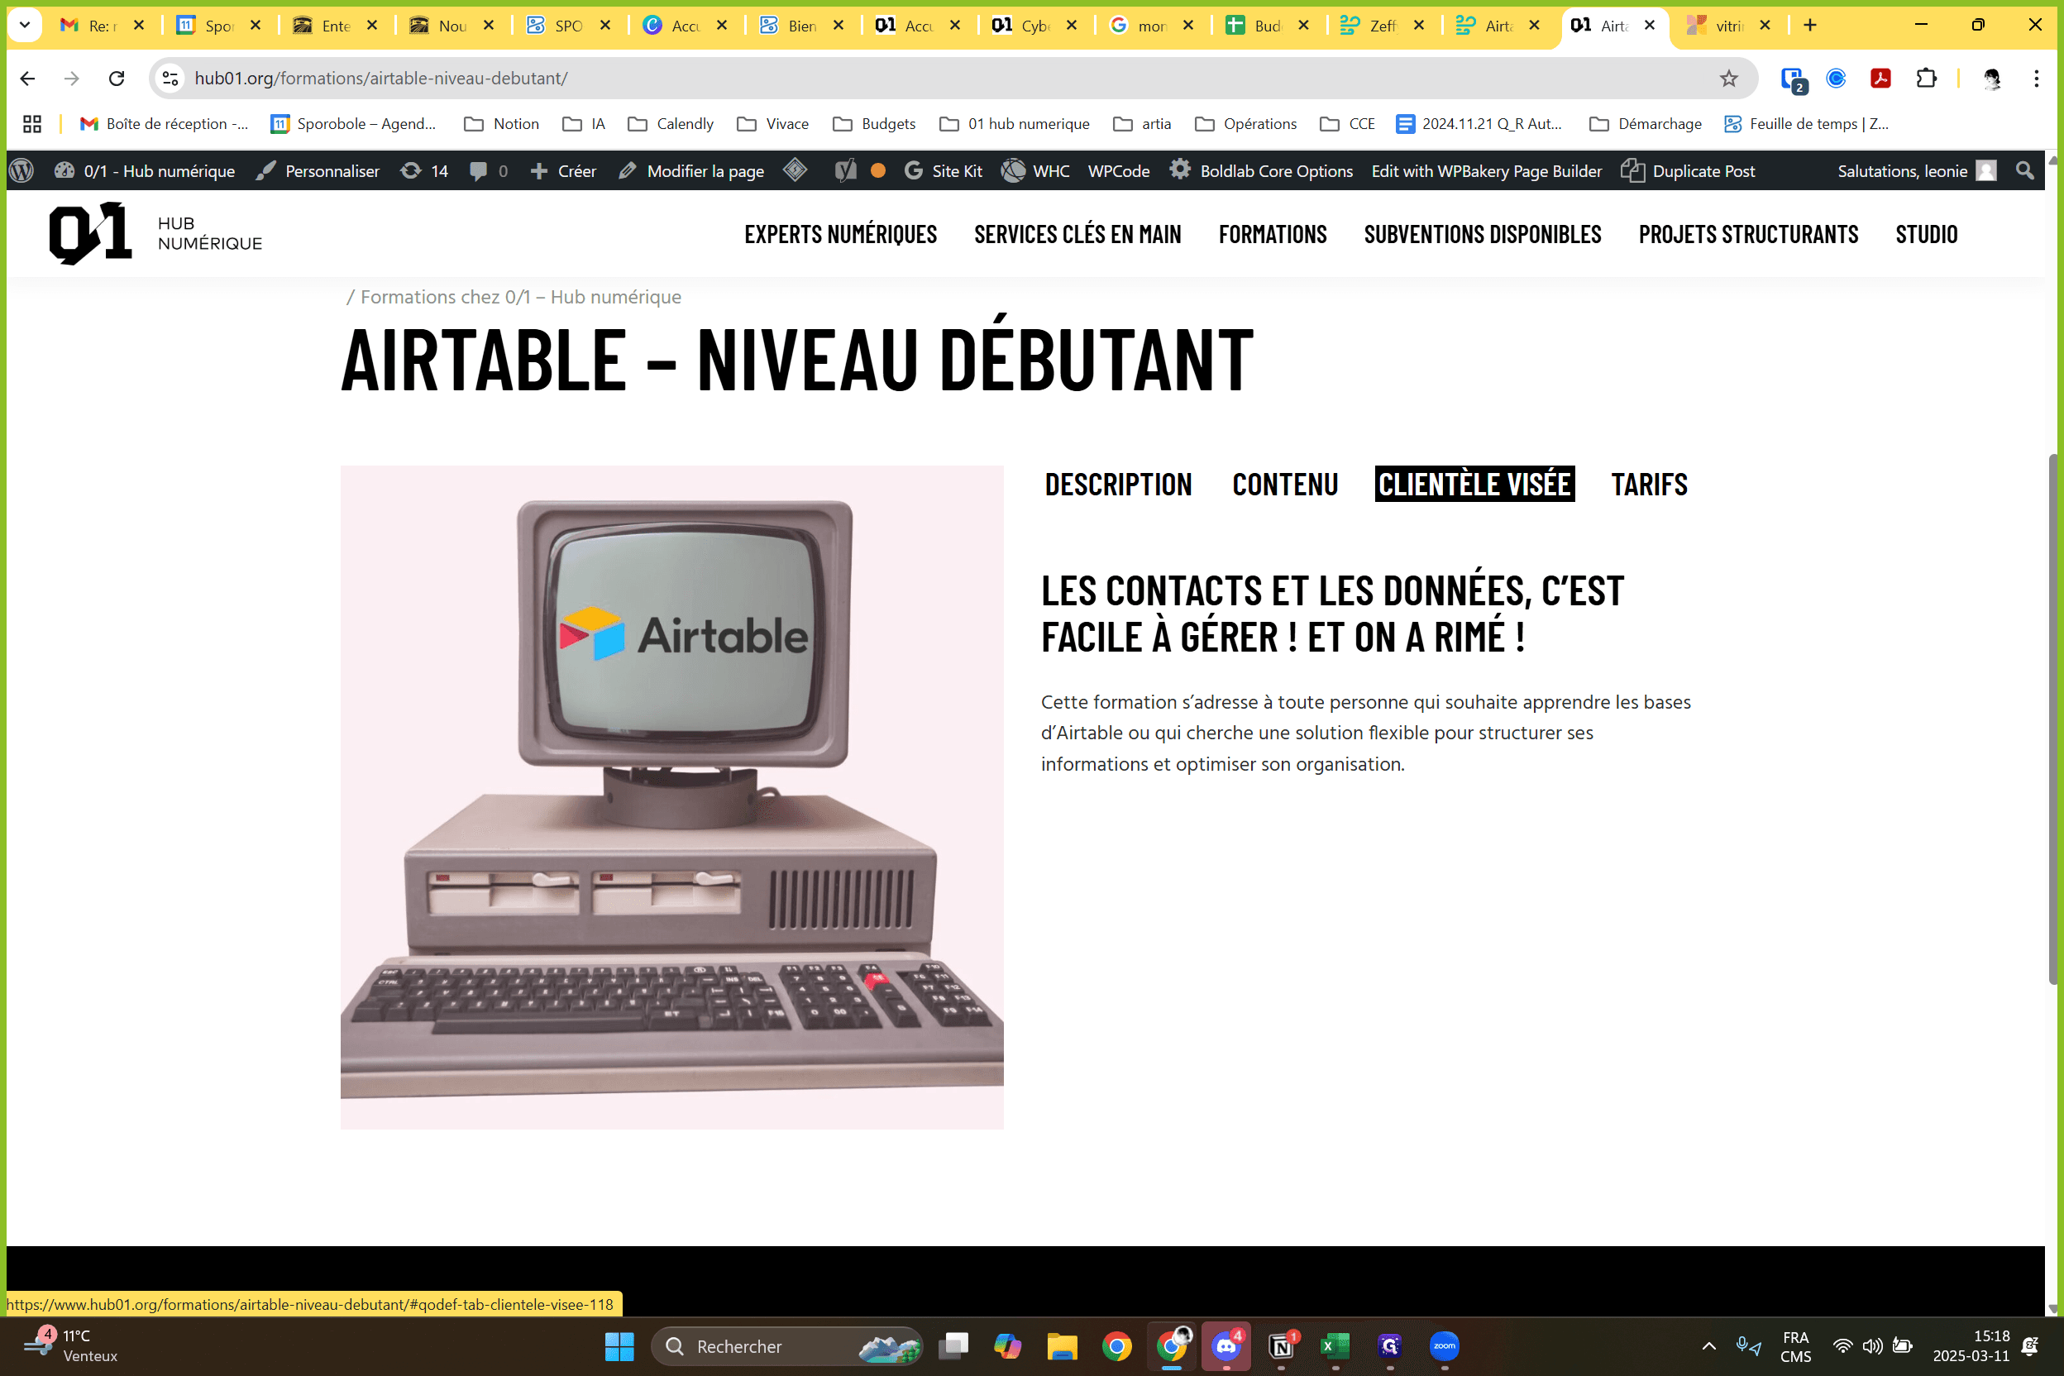Open the comments bubble in admin bar
This screenshot has height=1376, width=2064.
click(x=489, y=170)
